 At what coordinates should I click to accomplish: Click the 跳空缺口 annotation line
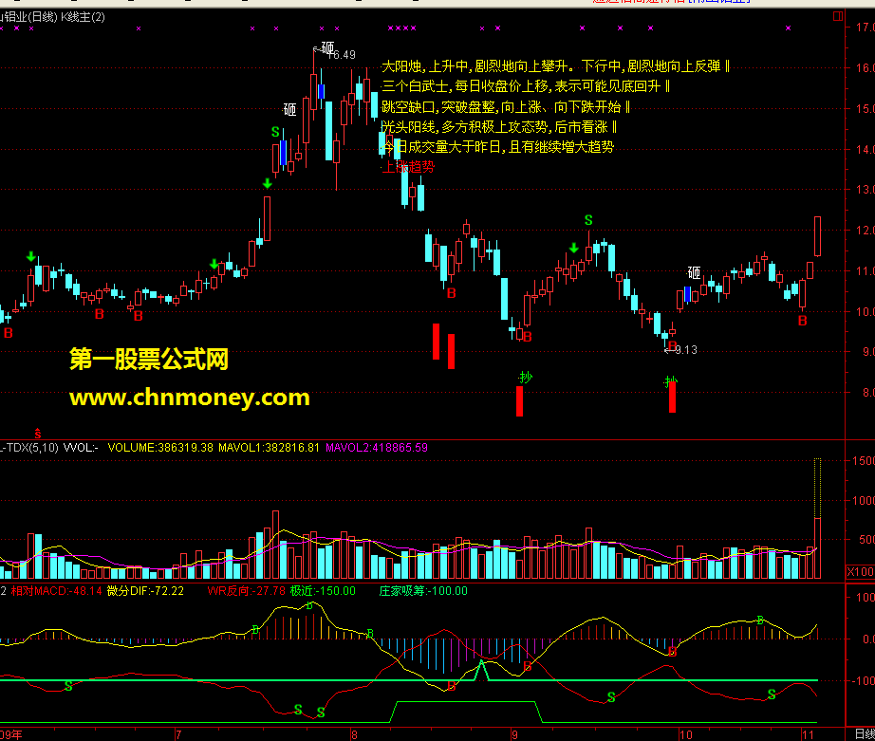click(x=506, y=107)
